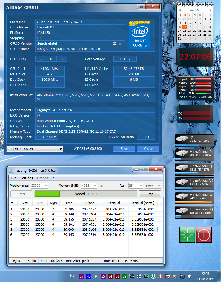Click the Memory Clock value 1066.7 MHz

(47, 137)
